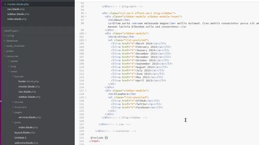Click line number 131 in gutter

(x=82, y=138)
